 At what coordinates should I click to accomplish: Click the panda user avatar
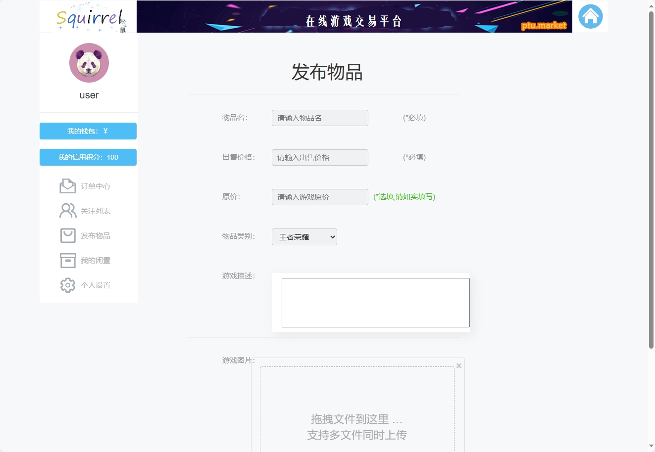tap(88, 63)
